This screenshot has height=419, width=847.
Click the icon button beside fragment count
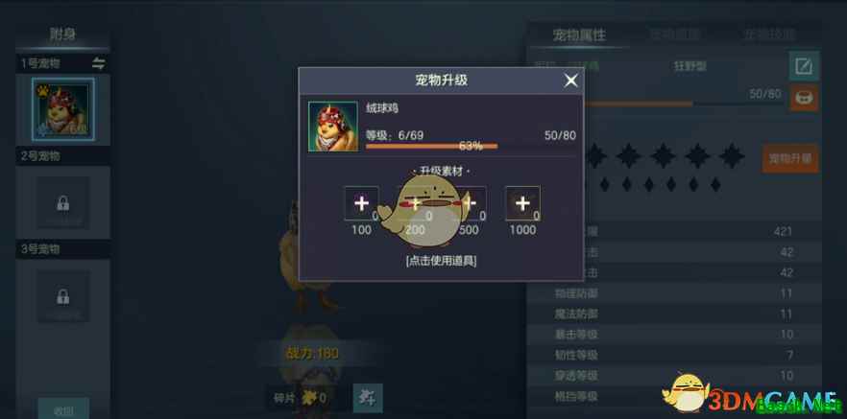click(368, 398)
